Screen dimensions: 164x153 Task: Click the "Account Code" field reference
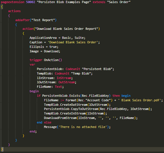[x=98, y=100]
